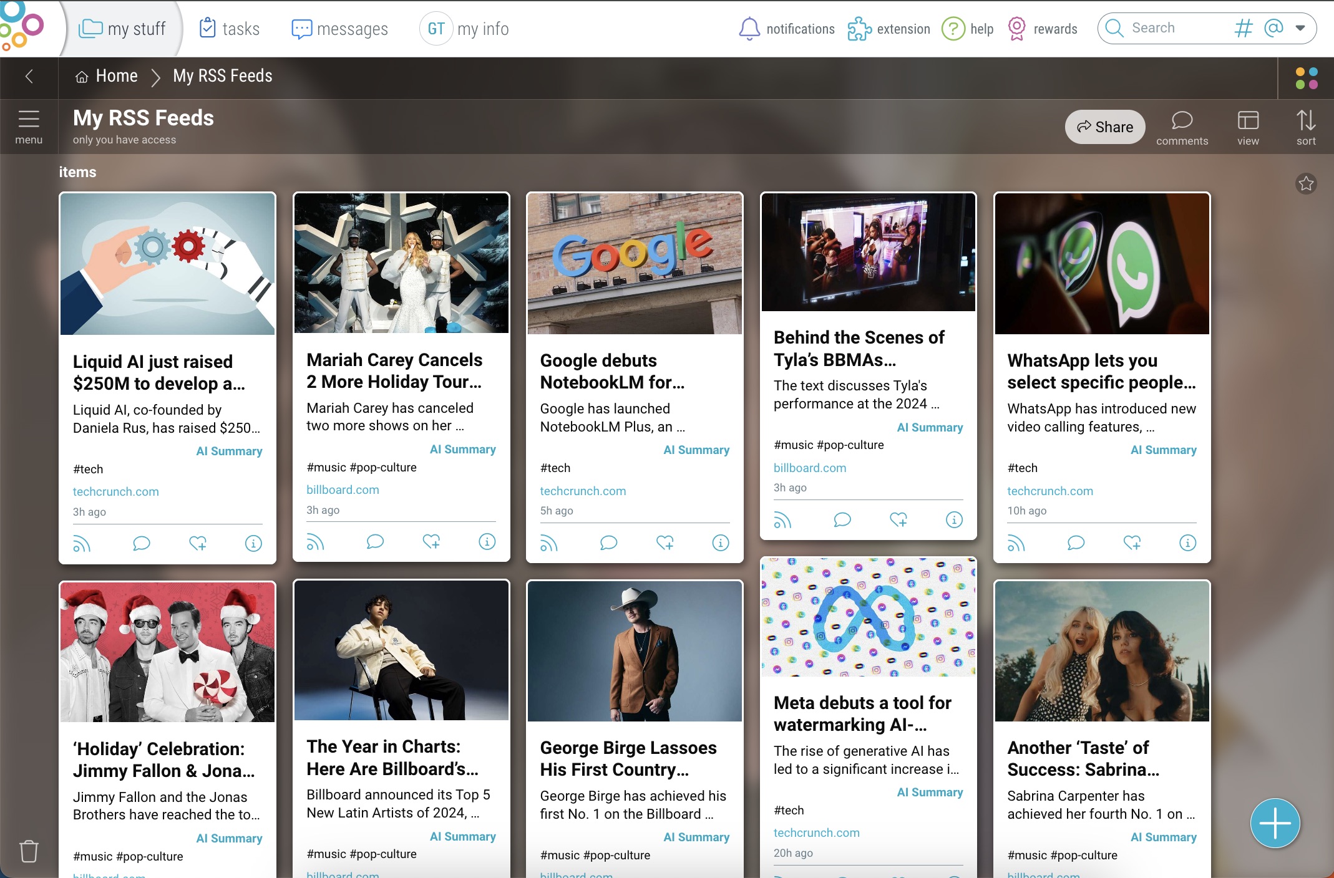Visit billboard.com link on Tyla's BBMAs card

click(810, 468)
